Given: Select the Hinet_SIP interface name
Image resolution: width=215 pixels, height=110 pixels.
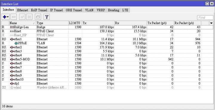Looking at the screenshot, I should (20, 35).
